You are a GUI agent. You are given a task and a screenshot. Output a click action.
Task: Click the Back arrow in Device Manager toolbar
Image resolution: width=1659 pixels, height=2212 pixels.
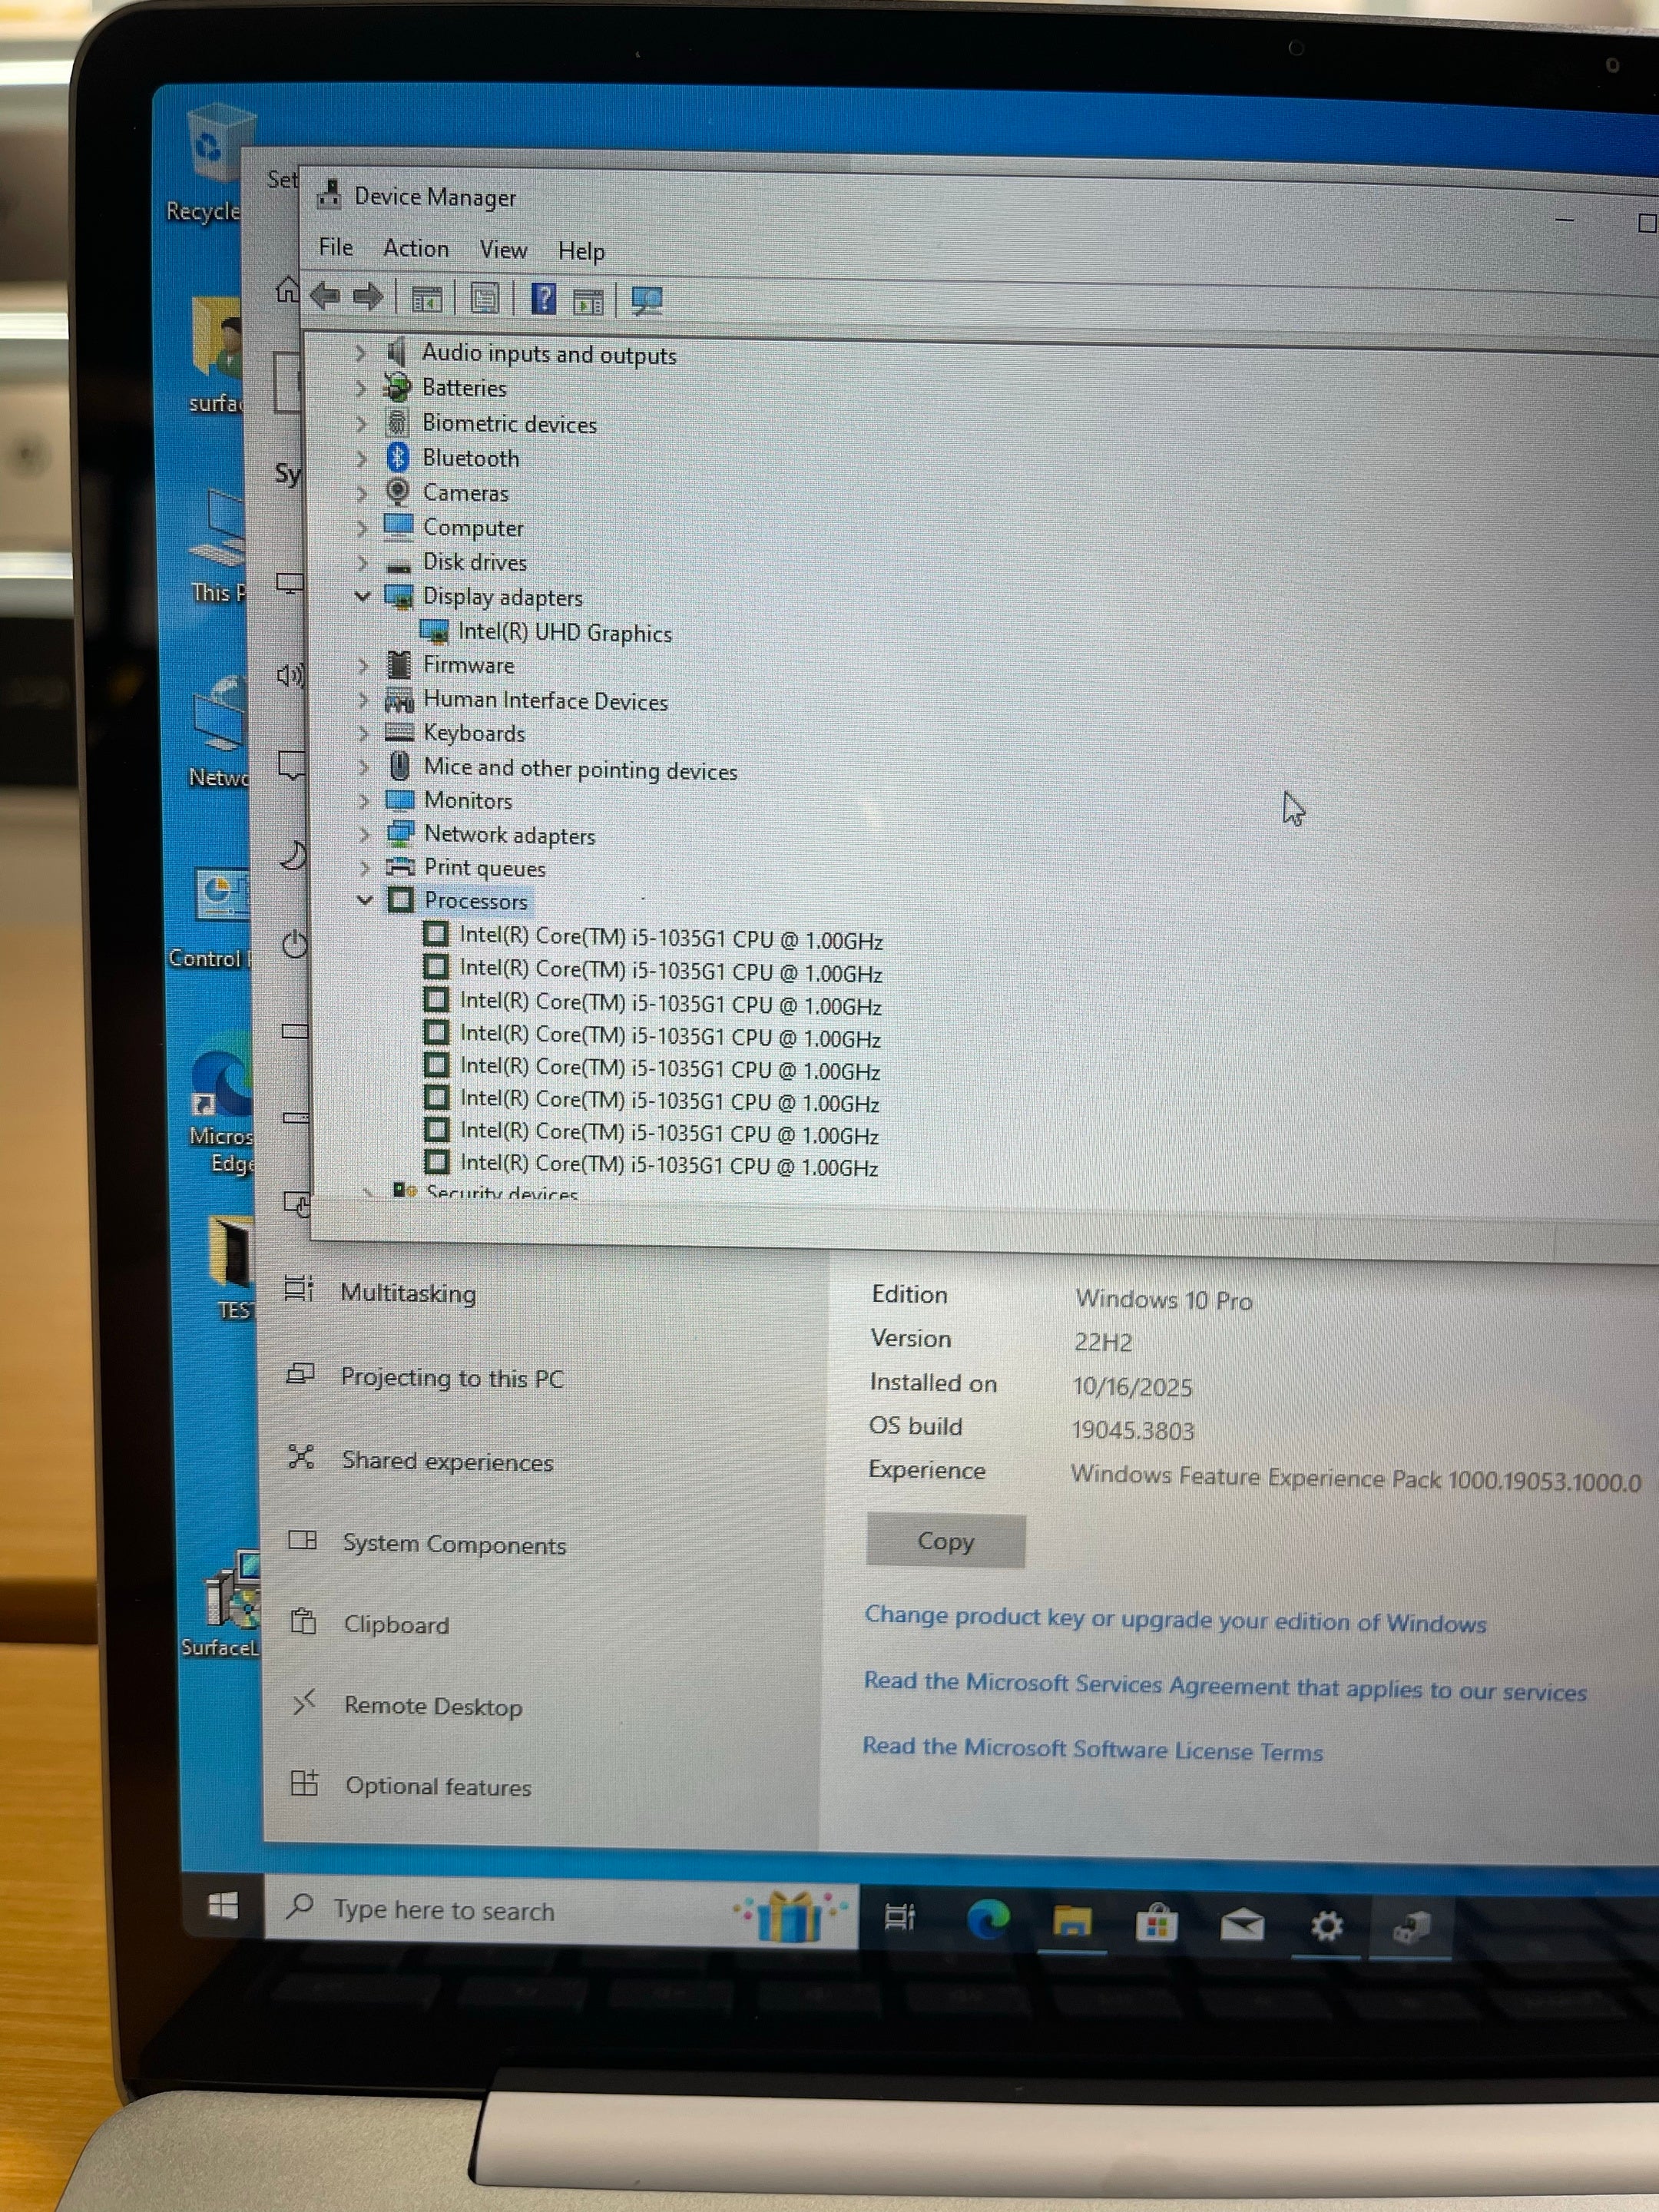325,296
